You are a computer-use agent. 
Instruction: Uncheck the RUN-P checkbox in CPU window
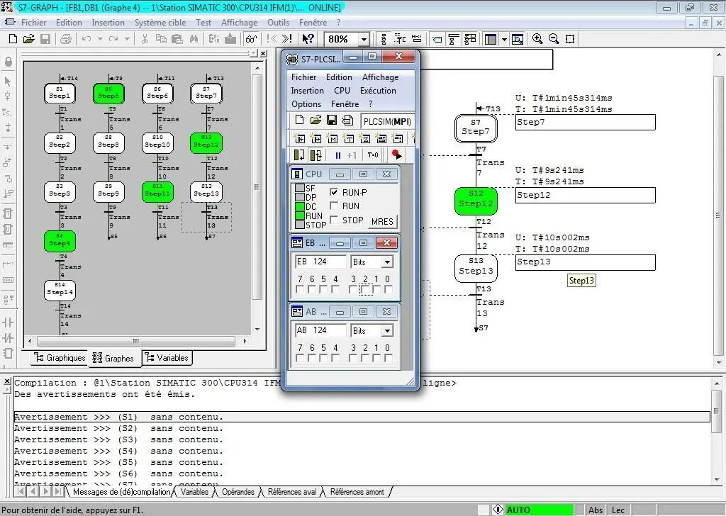pos(334,192)
